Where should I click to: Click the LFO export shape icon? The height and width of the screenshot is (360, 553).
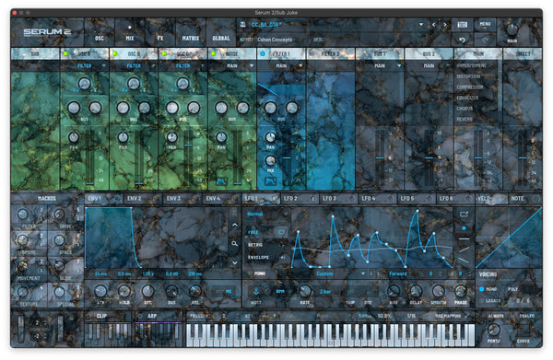pos(464,214)
